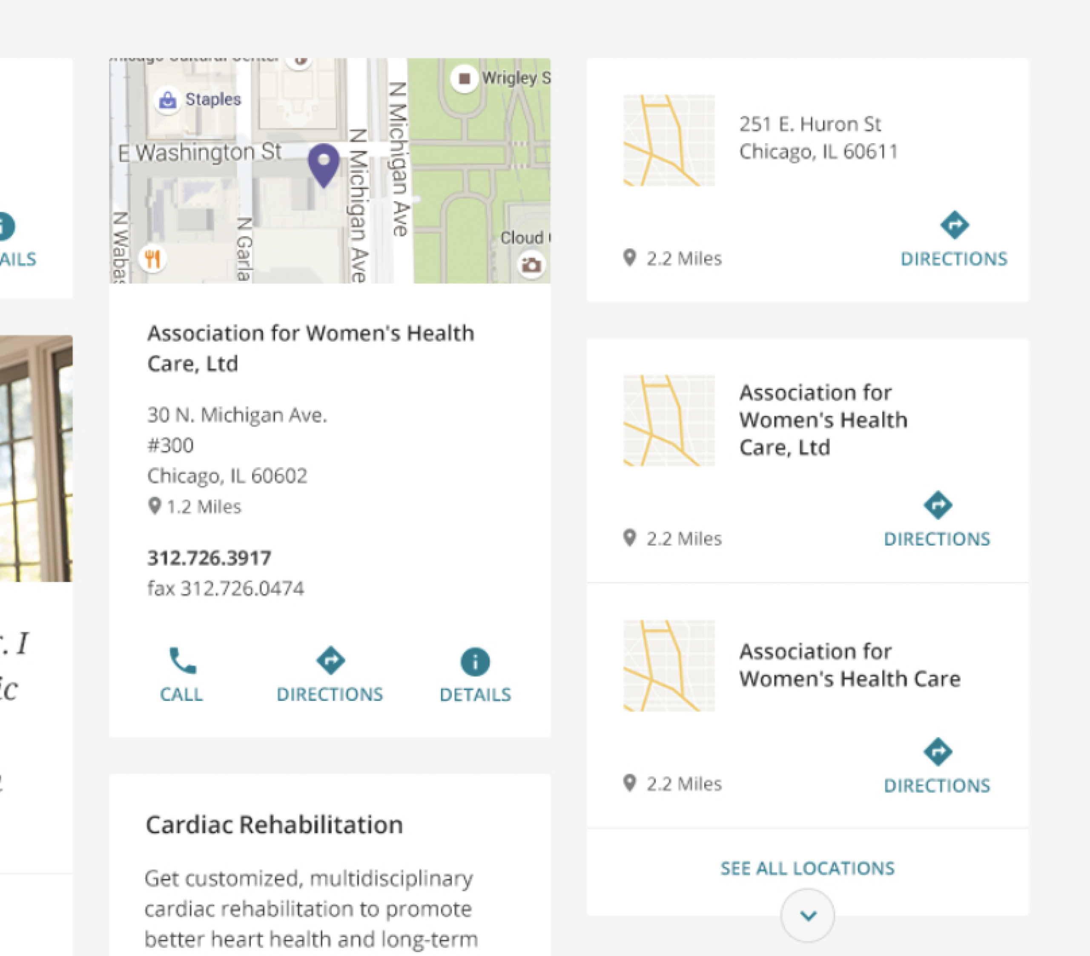Dial the phone number 312.726.3917

pos(209,558)
